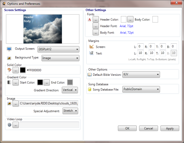Open the Output Screen dropdown showing DISPLAY2
Image resolution: width=184 pixels, height=143 pixels.
58,49
